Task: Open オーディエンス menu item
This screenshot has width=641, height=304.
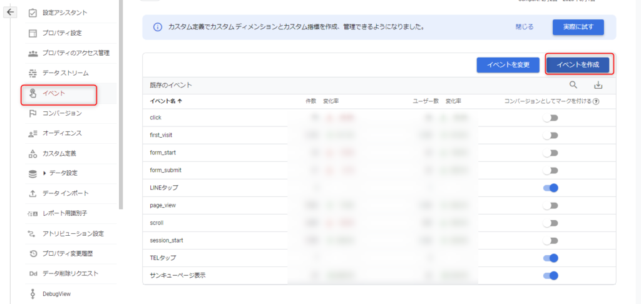Action: click(x=62, y=133)
